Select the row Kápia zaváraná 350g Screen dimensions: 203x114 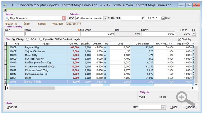coord(100,70)
